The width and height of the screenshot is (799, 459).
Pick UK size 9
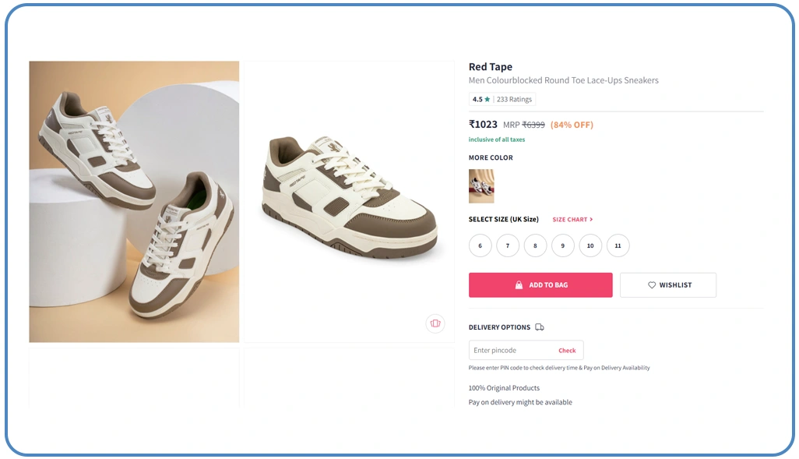click(x=562, y=246)
